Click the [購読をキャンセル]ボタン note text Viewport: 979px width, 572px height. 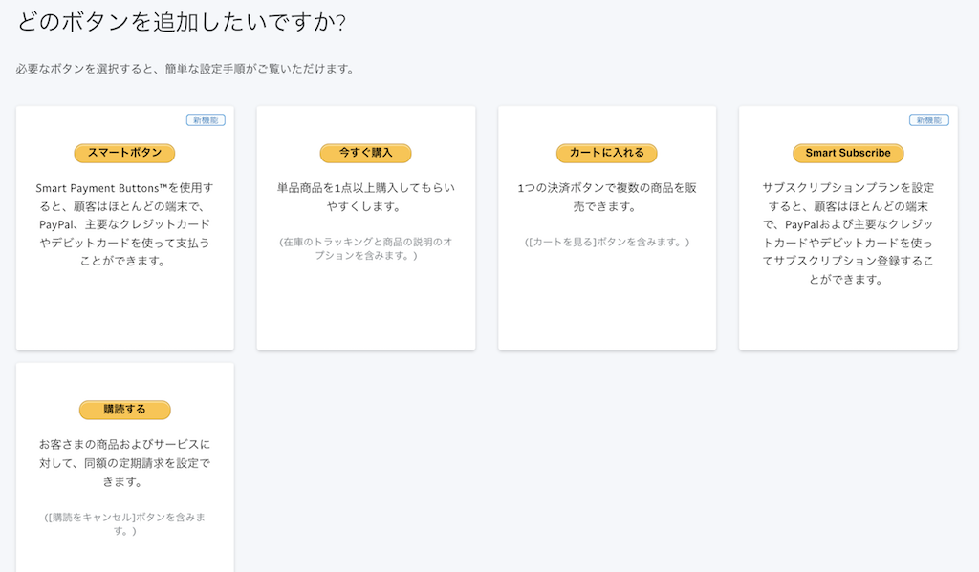point(124,523)
